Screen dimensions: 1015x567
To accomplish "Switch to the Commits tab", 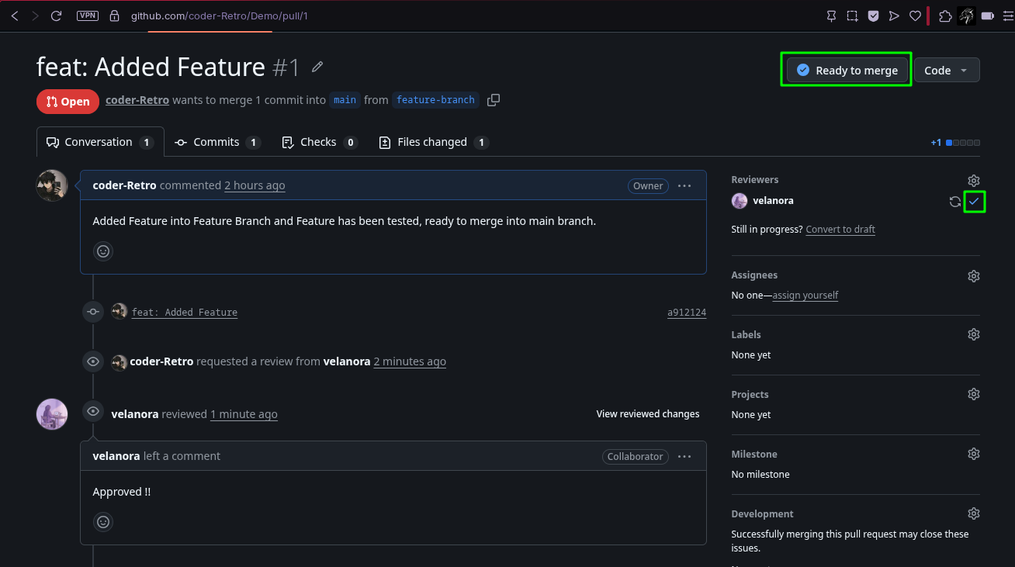I will 218,142.
